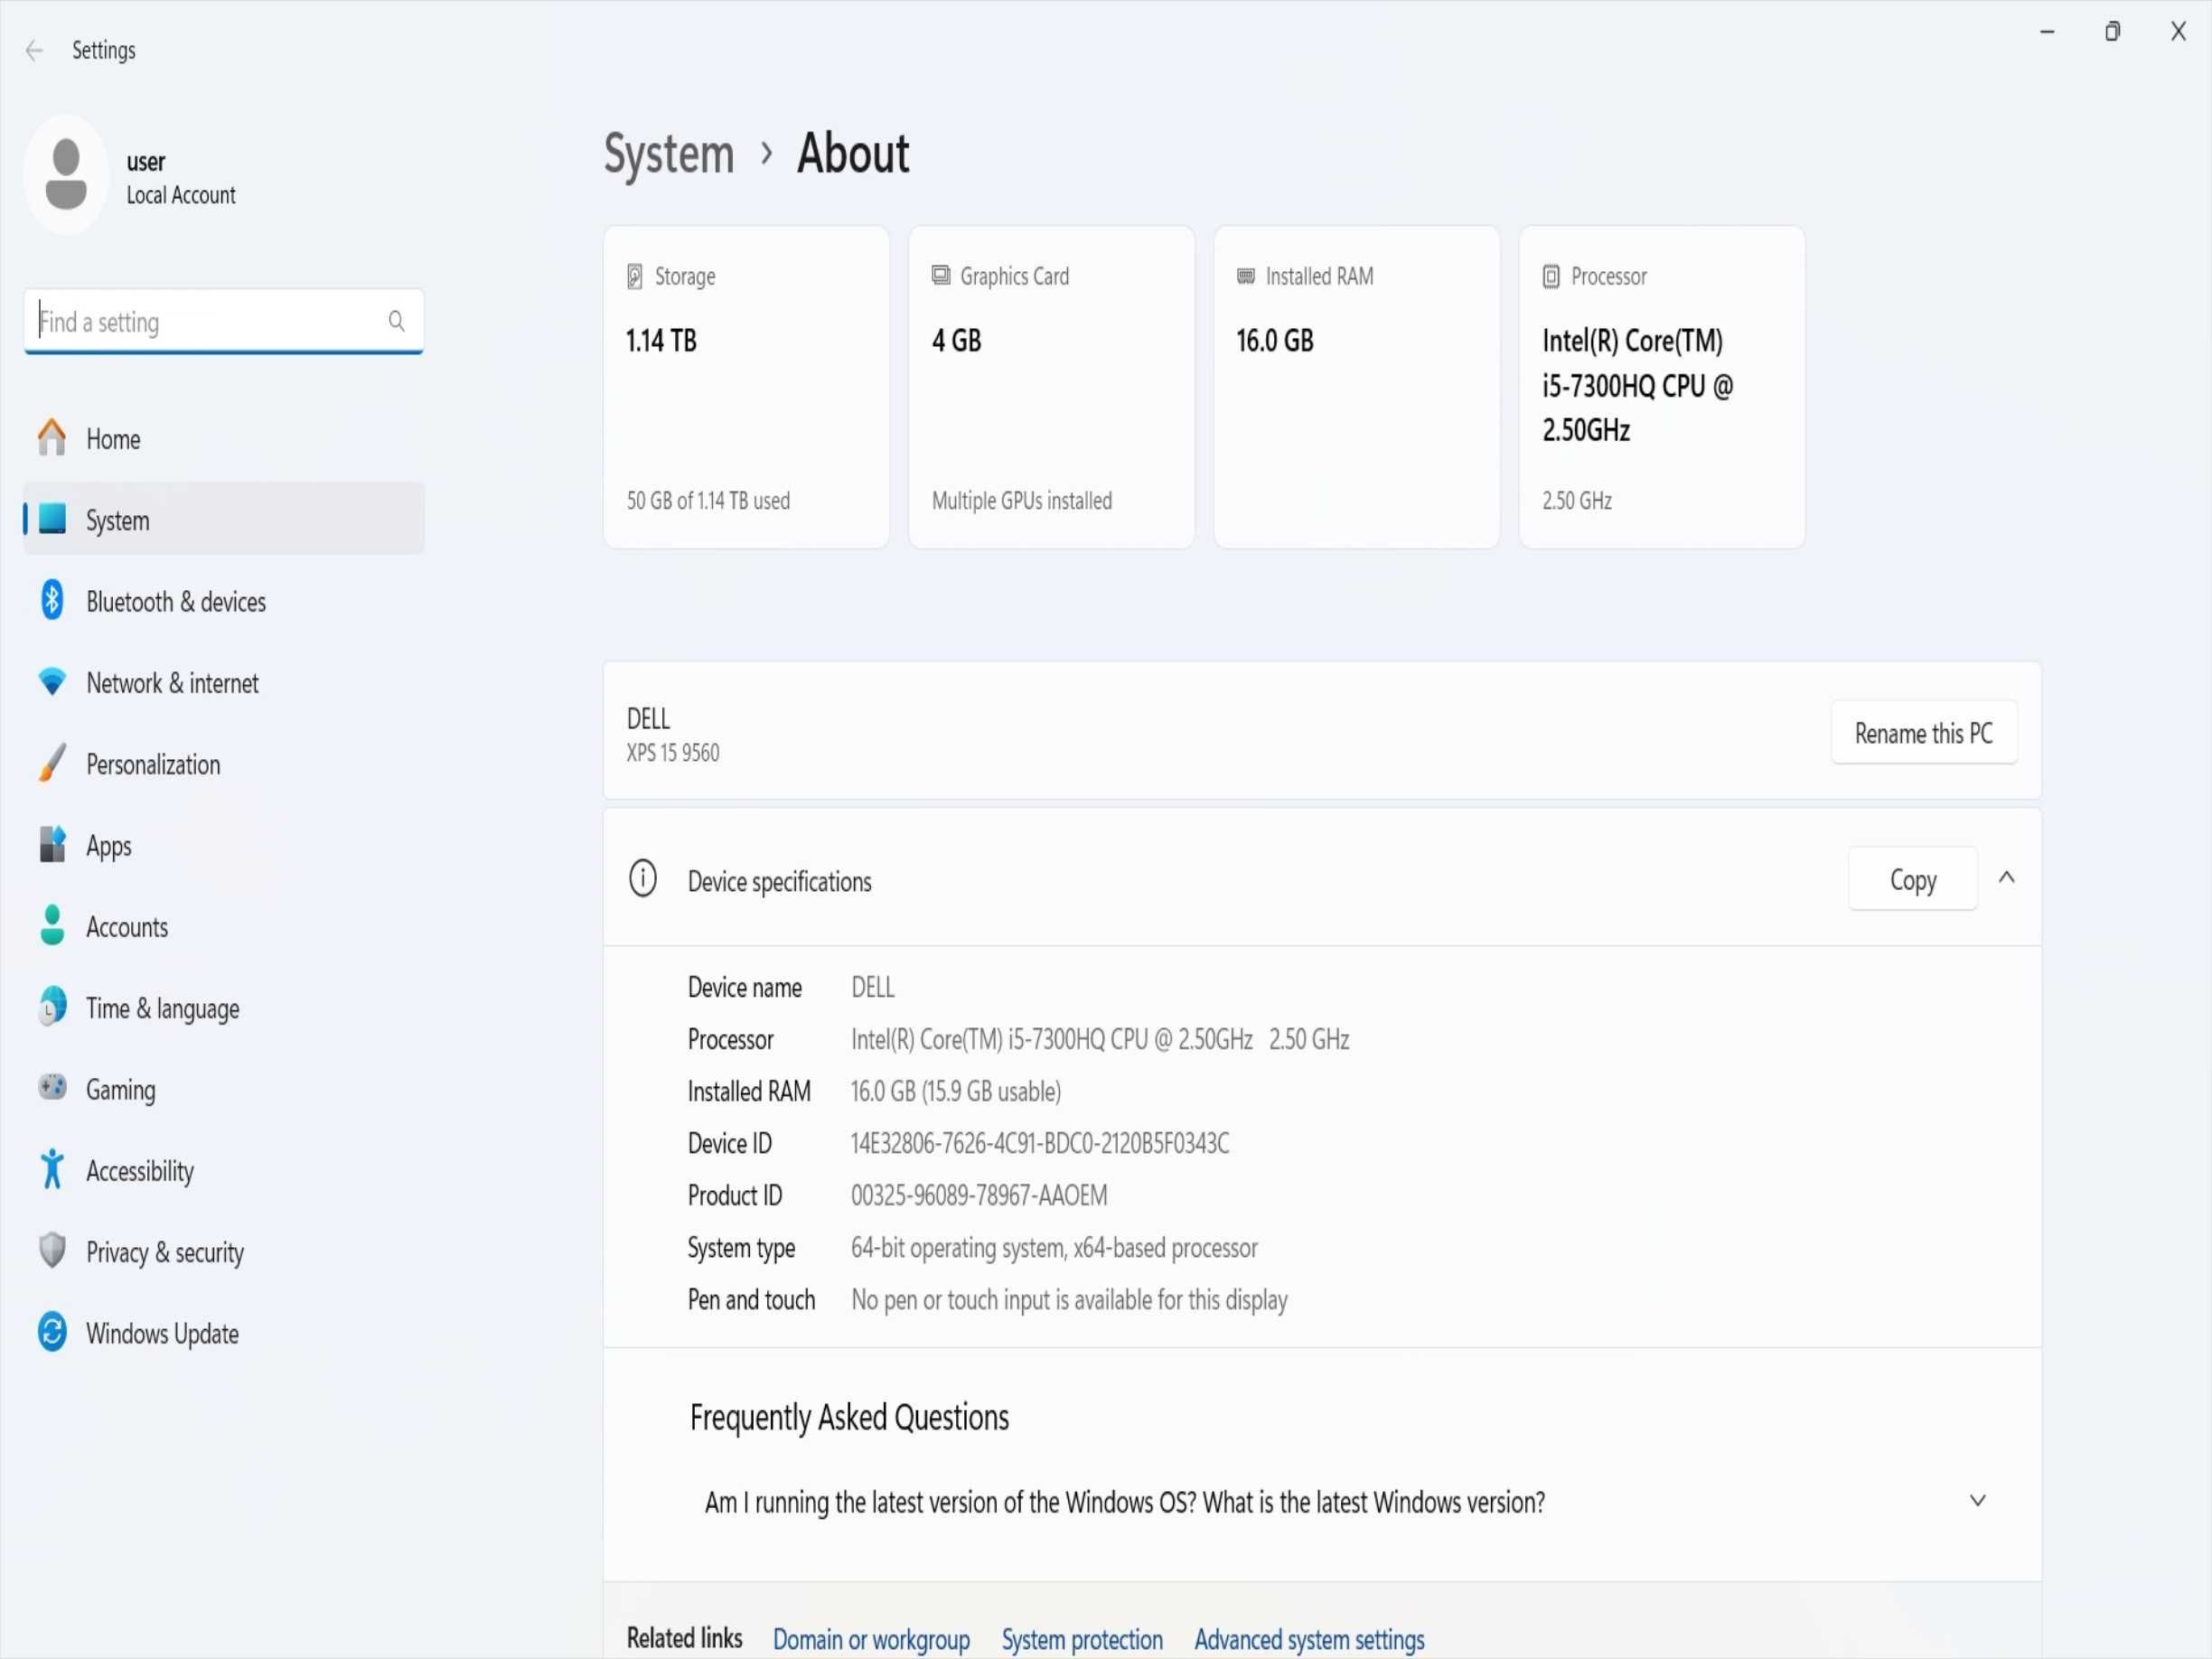Click the Rename this PC button
The image size is (2212, 1659).
(1923, 733)
